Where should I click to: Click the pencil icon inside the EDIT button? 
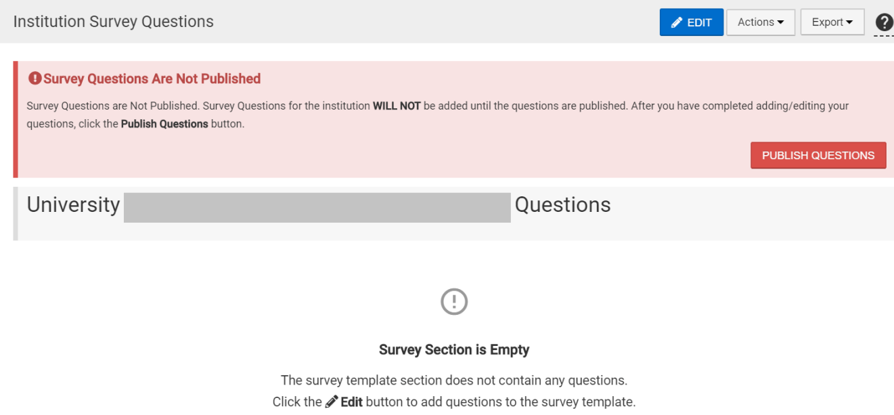tap(677, 22)
